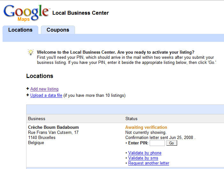Viewport: 224px width, 169px height.
Task: Click the Upload a data file link
Action: [46, 96]
